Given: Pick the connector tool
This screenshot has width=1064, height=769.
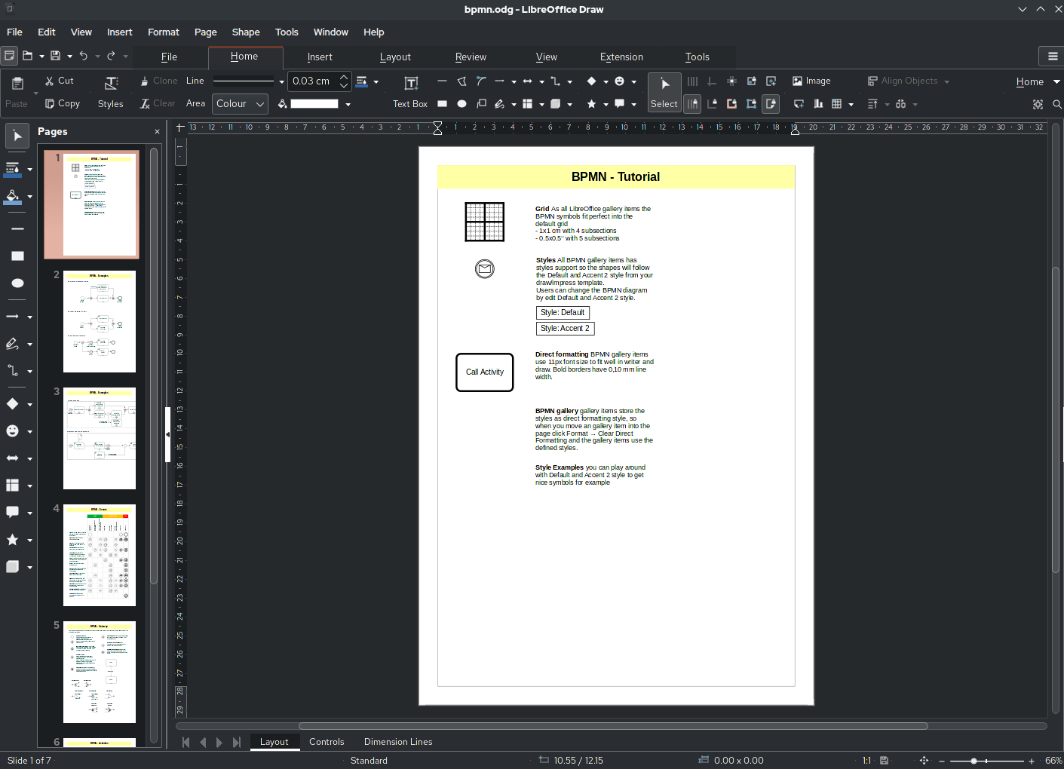Looking at the screenshot, I should [556, 81].
